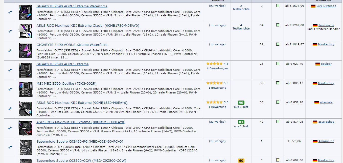
Task: Click German flag beside equippr merchant
Action: click(x=318, y=64)
